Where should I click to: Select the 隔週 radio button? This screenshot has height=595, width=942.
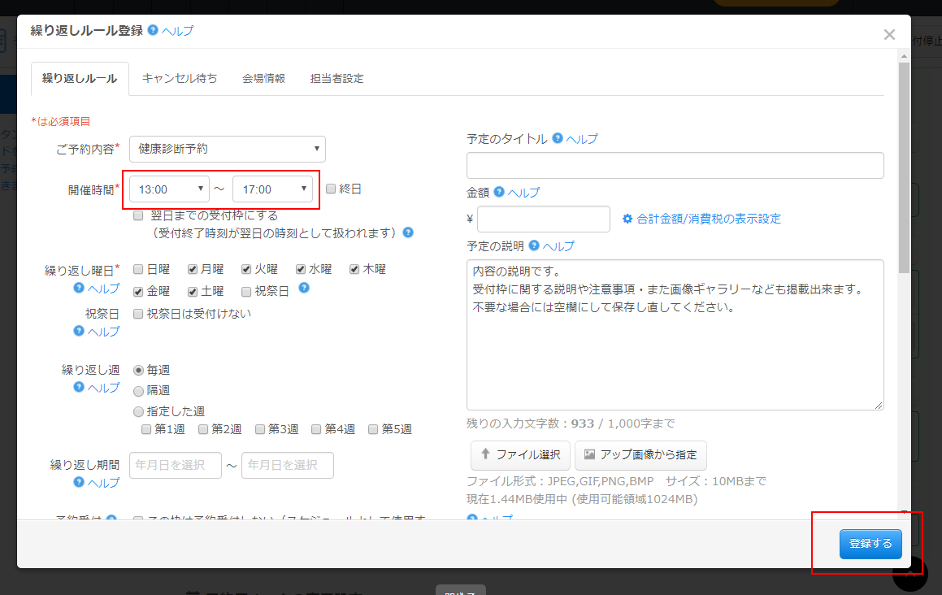tap(138, 391)
